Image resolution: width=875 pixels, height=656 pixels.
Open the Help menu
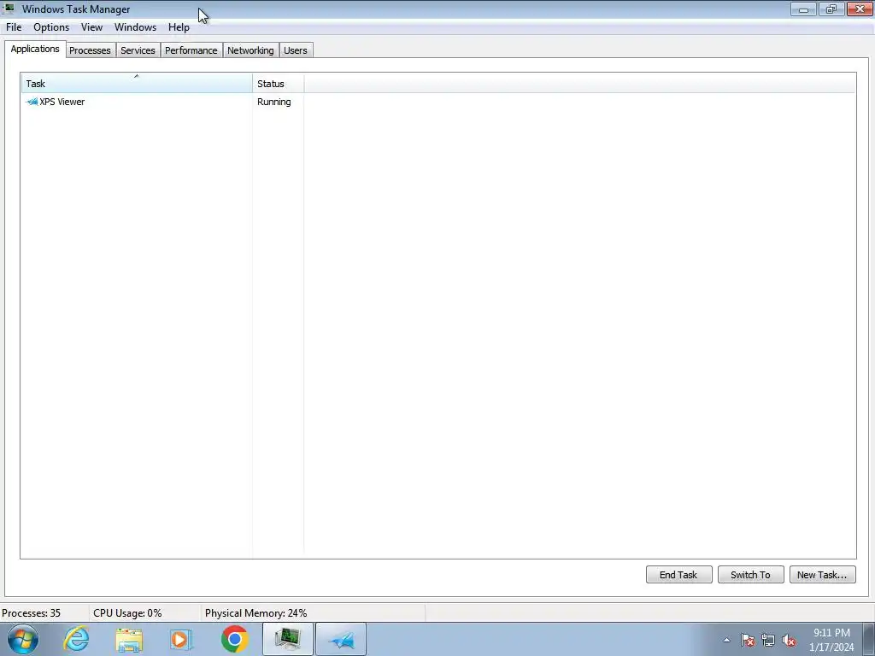pos(179,27)
